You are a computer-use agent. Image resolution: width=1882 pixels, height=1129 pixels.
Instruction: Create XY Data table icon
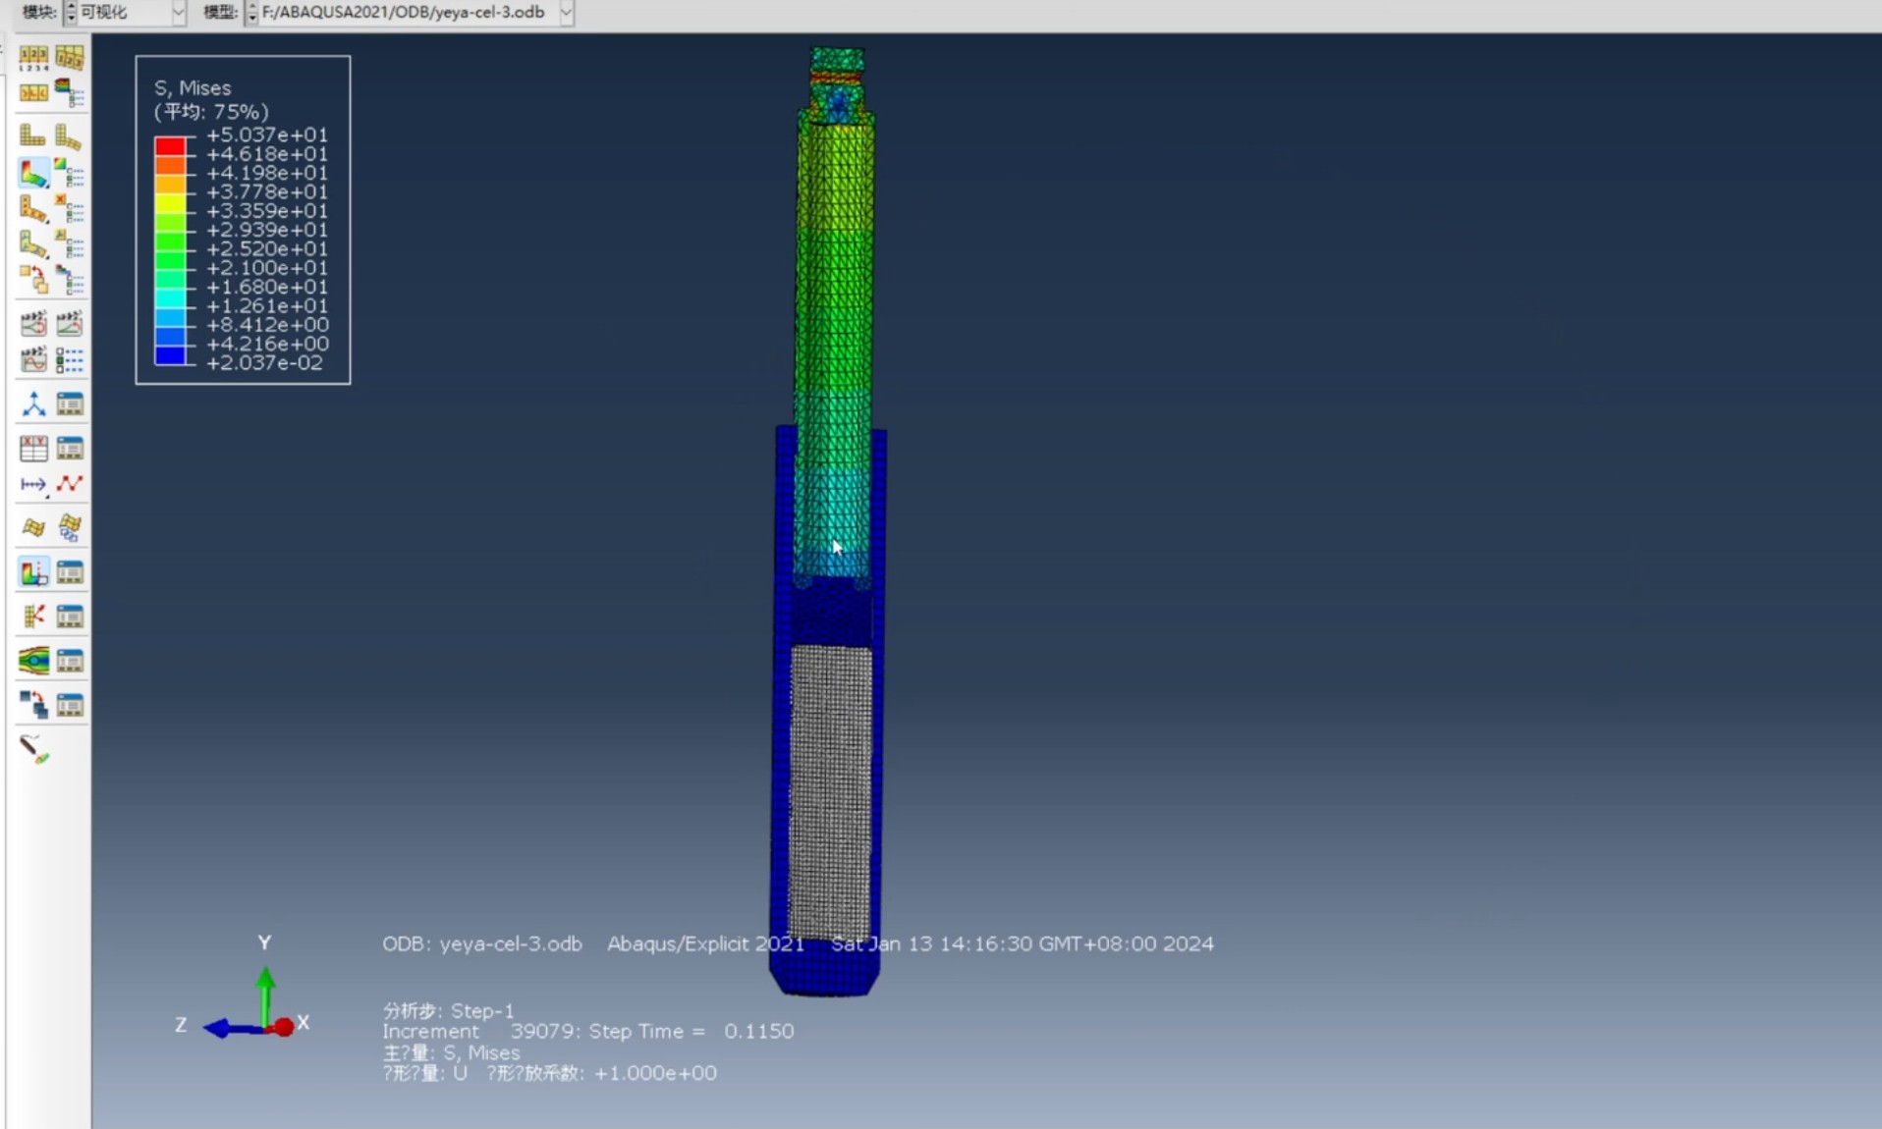point(33,449)
